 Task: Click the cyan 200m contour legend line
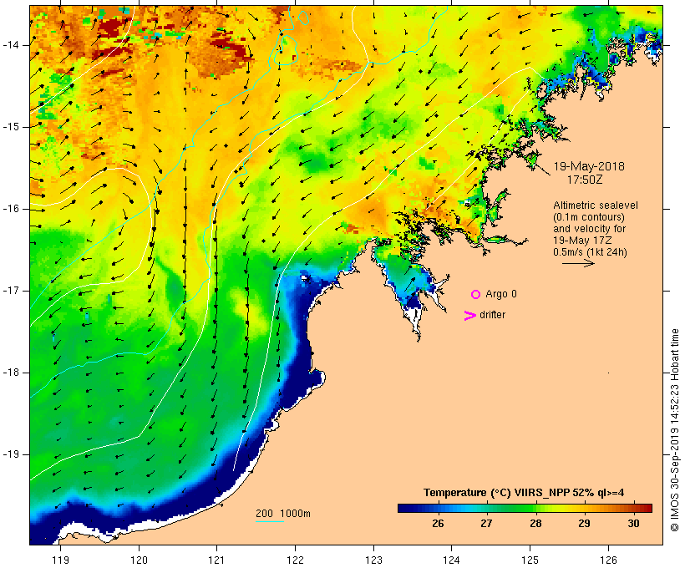[270, 521]
